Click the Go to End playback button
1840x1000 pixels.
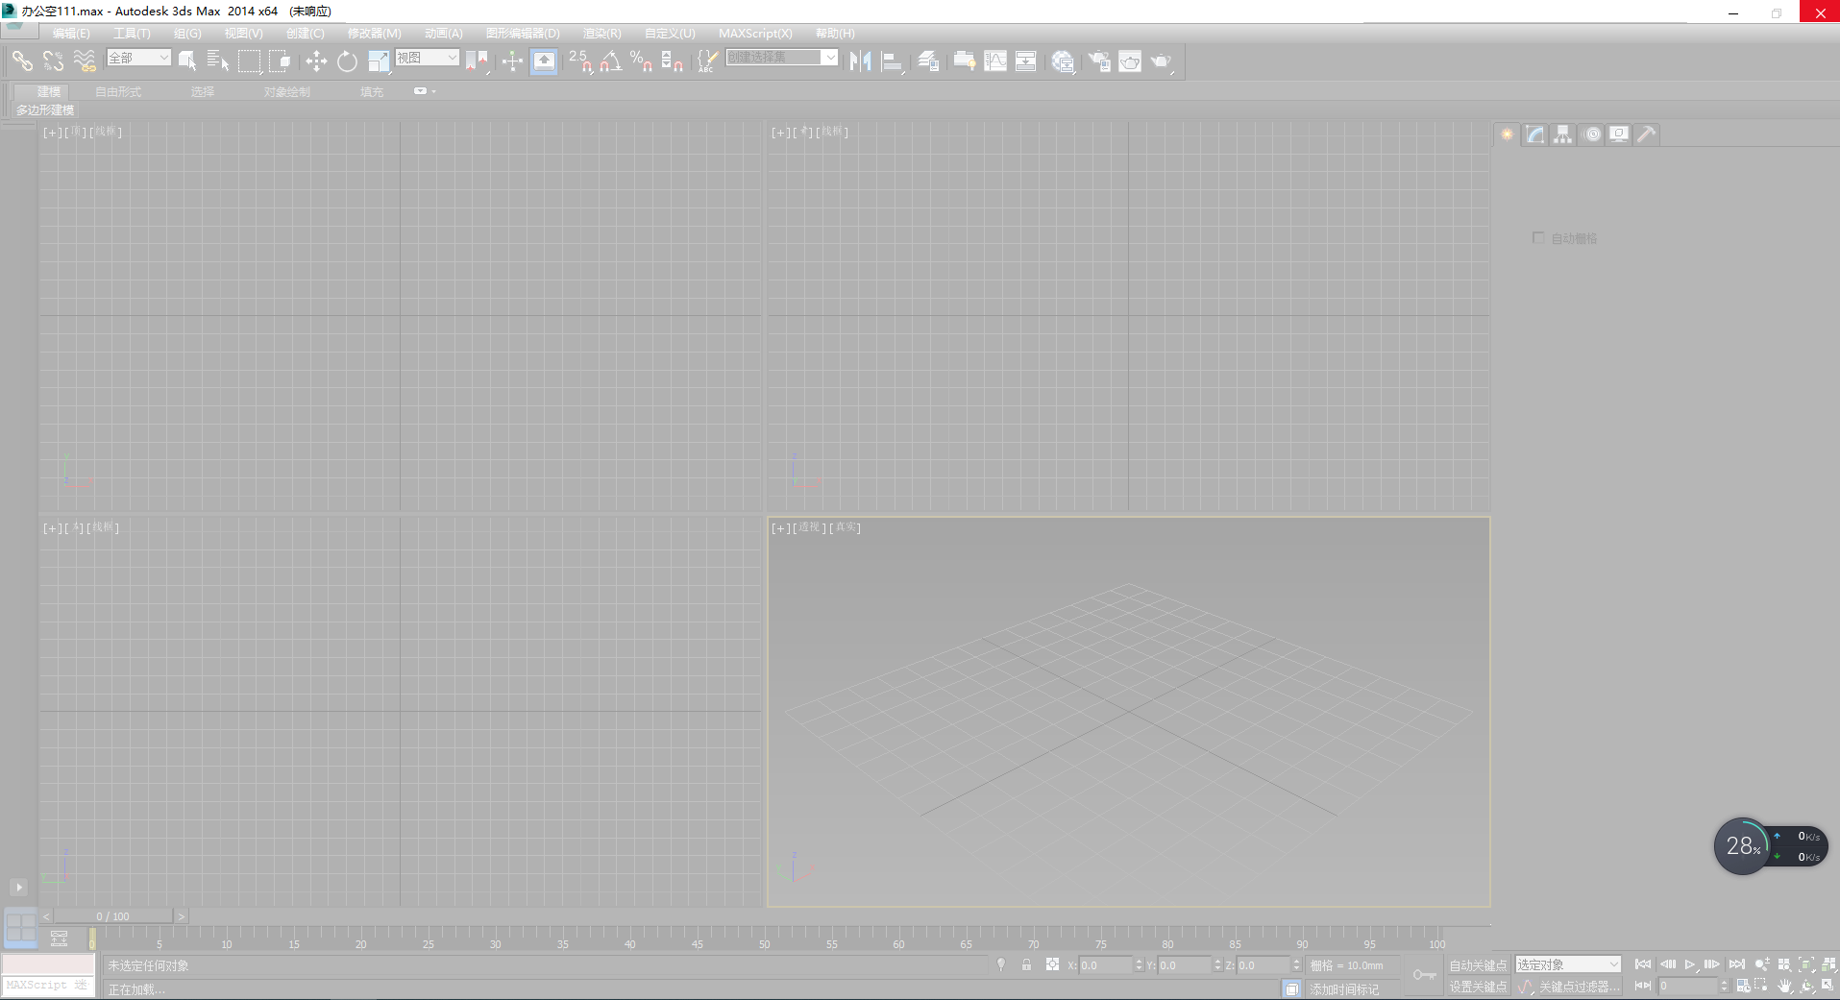pyautogui.click(x=1736, y=964)
